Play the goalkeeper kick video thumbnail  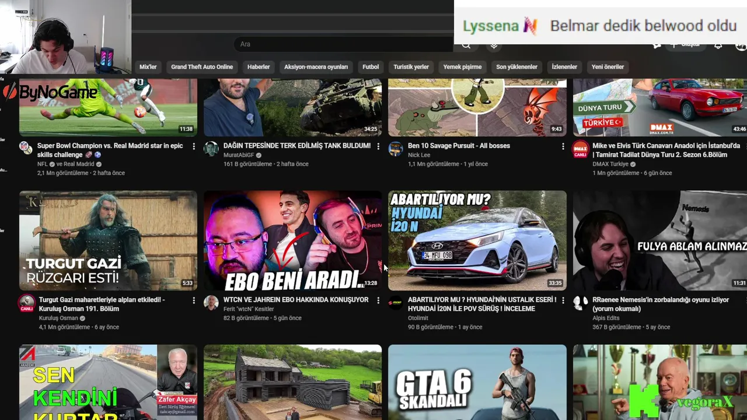click(x=108, y=107)
